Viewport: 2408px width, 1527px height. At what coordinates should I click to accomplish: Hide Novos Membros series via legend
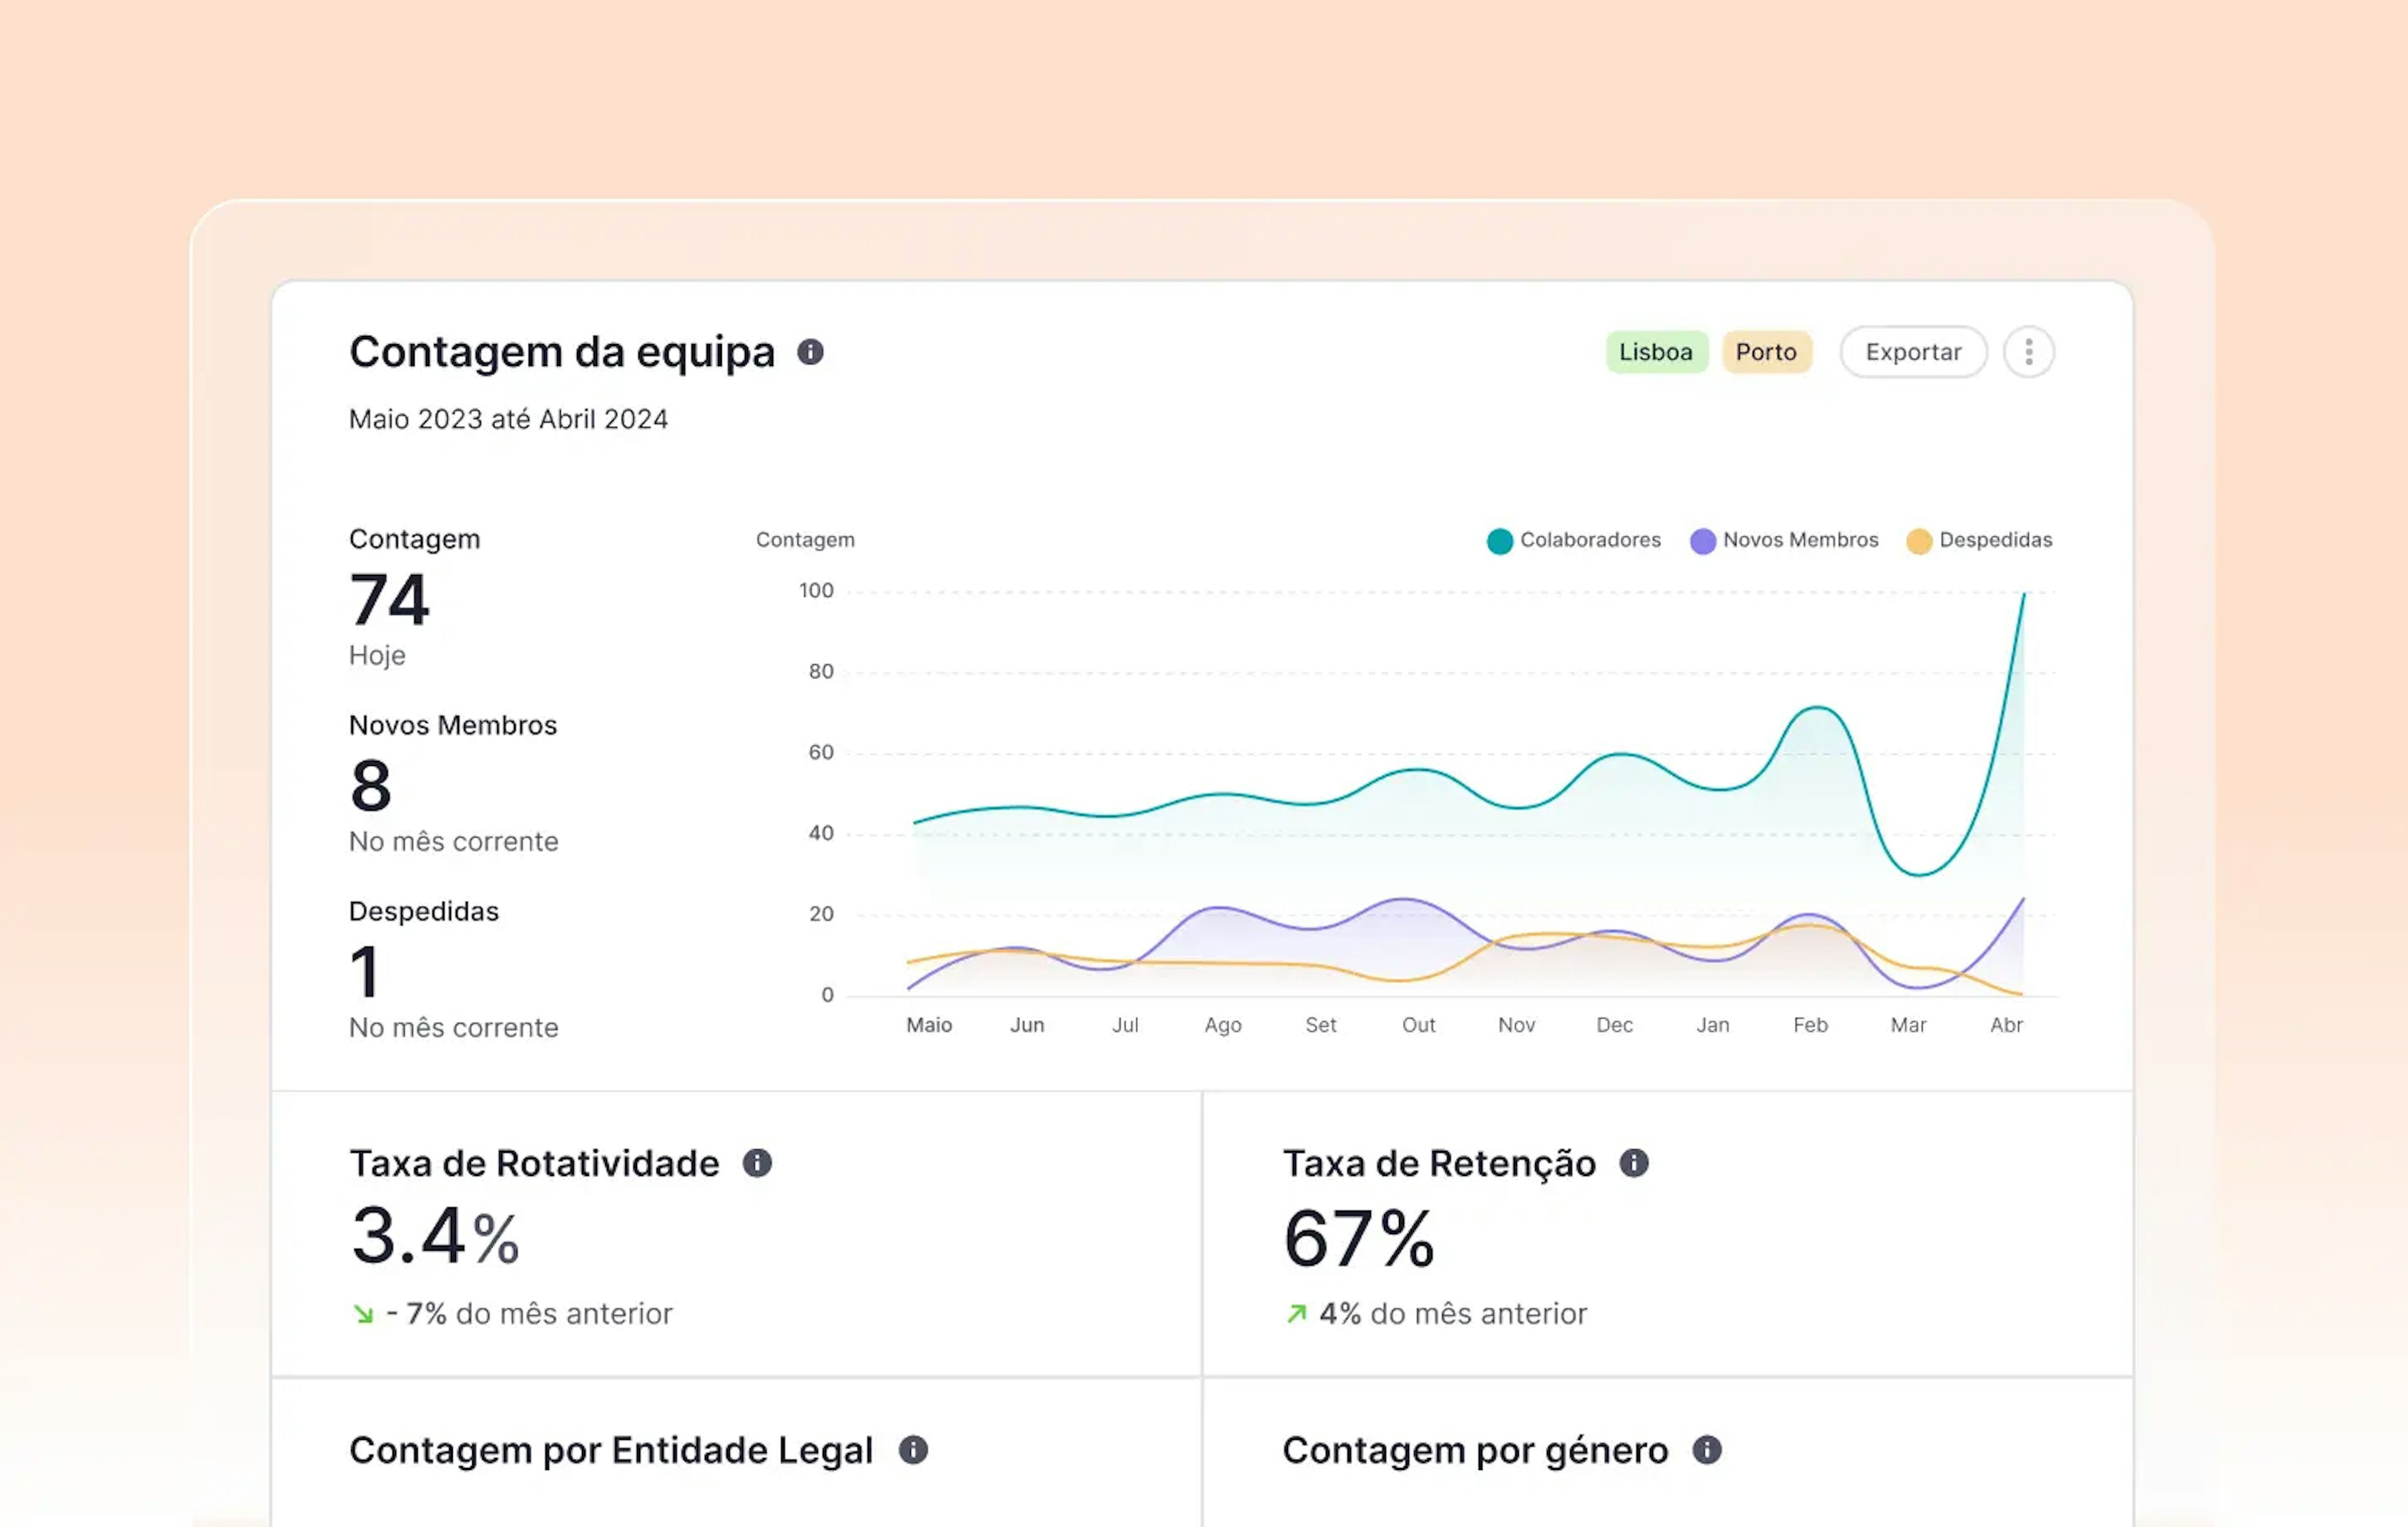(1784, 540)
